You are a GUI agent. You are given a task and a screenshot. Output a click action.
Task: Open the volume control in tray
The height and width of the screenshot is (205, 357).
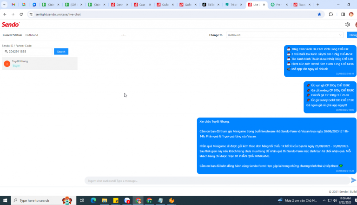click(x=335, y=200)
